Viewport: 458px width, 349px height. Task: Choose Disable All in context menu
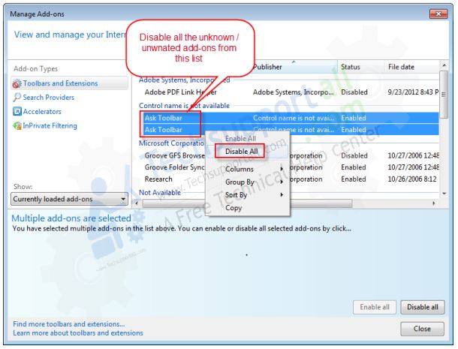point(241,152)
